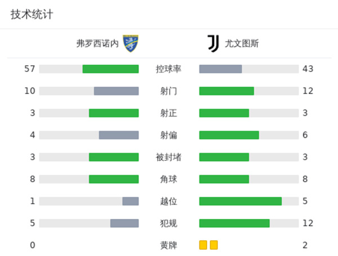Click the Frosinone club crest icon
338x256 pixels.
[x=131, y=43]
